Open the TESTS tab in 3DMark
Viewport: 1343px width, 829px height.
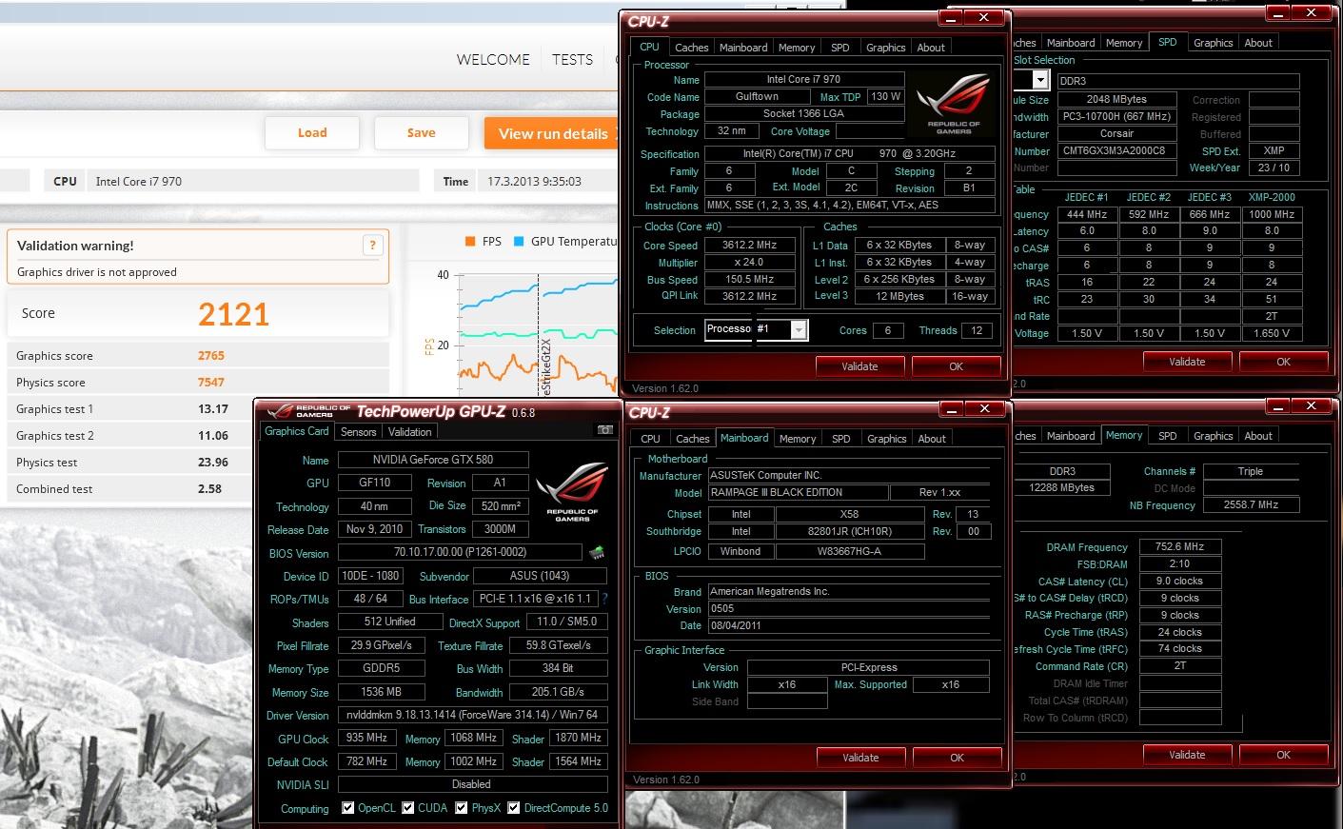572,59
